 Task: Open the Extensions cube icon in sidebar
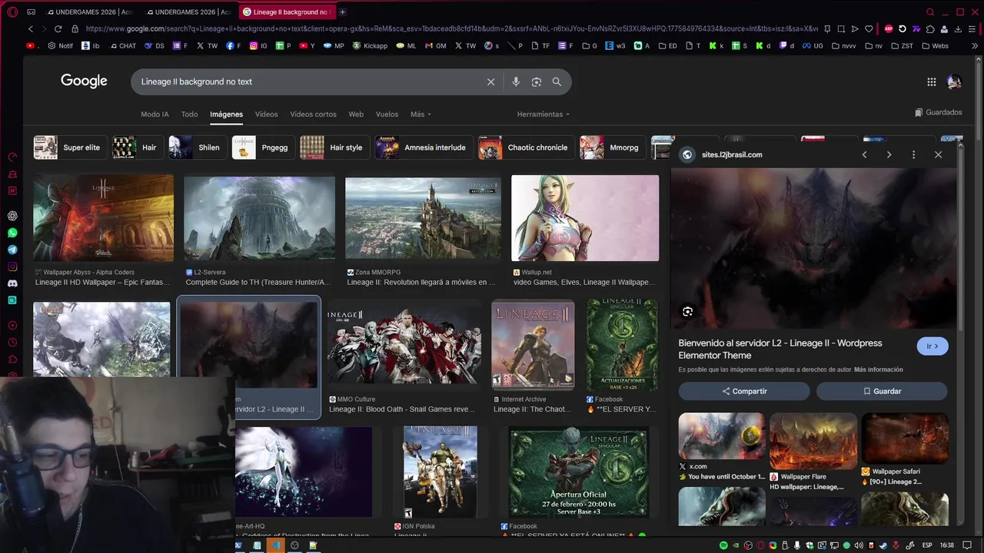(x=12, y=359)
